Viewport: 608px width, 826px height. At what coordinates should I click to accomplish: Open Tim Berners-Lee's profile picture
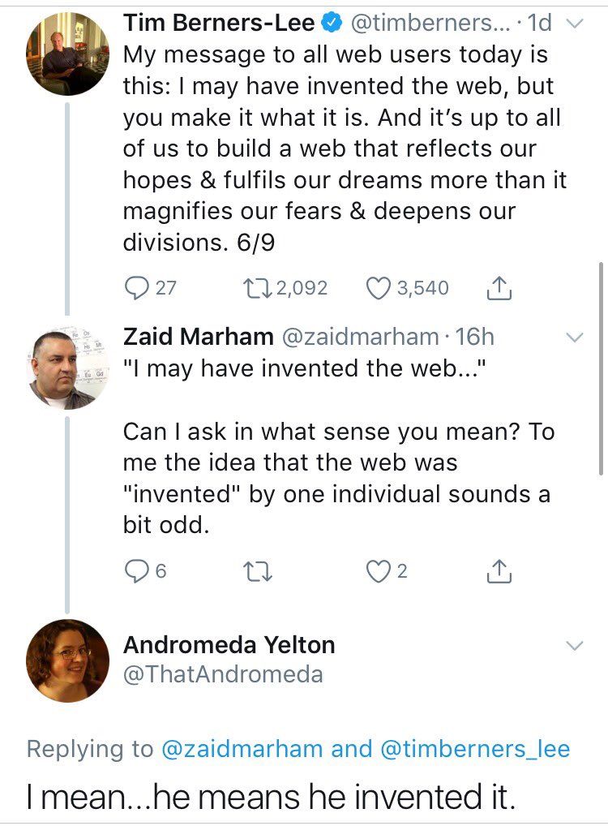(67, 55)
